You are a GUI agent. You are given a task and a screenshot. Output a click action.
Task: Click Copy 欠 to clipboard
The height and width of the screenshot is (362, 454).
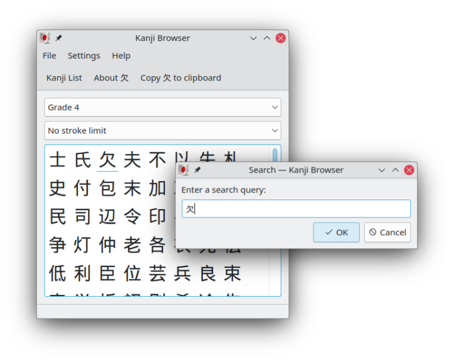click(181, 78)
